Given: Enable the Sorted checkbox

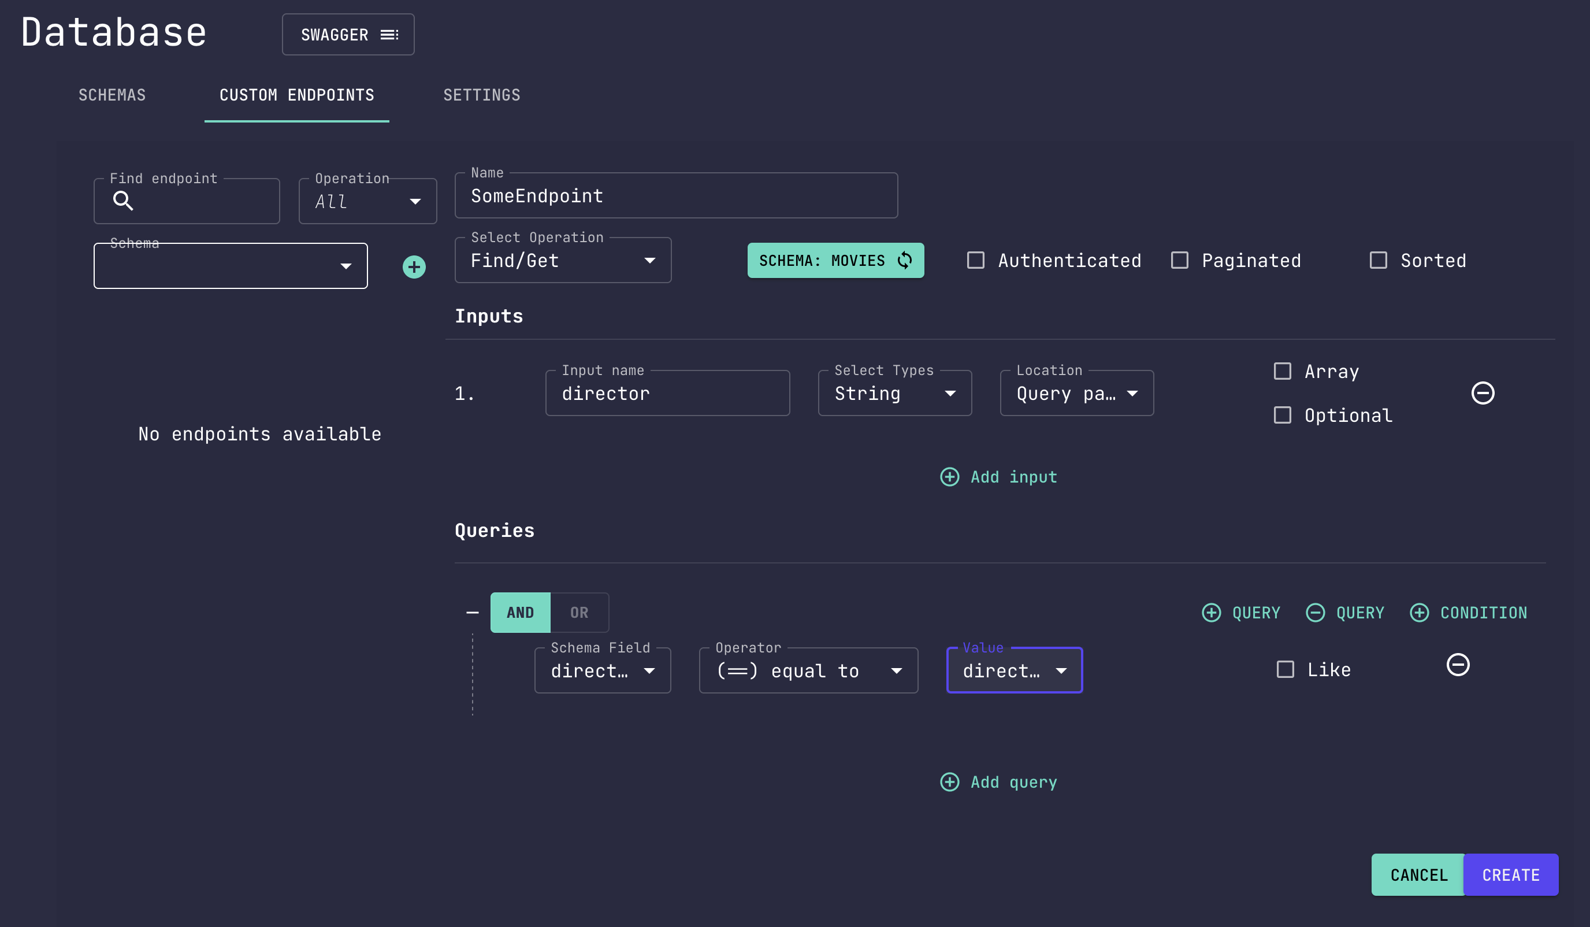Looking at the screenshot, I should (1378, 261).
